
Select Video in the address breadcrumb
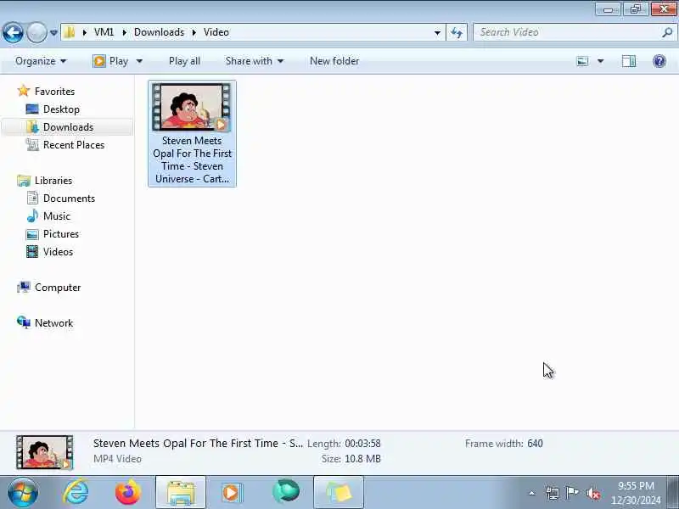(x=216, y=32)
